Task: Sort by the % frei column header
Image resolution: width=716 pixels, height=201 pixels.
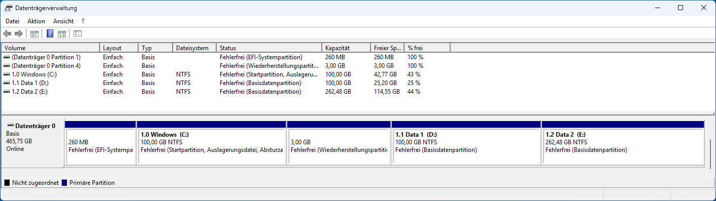Action: pos(427,48)
